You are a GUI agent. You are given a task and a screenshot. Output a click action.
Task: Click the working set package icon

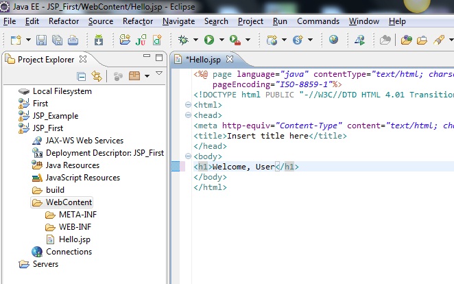134,76
